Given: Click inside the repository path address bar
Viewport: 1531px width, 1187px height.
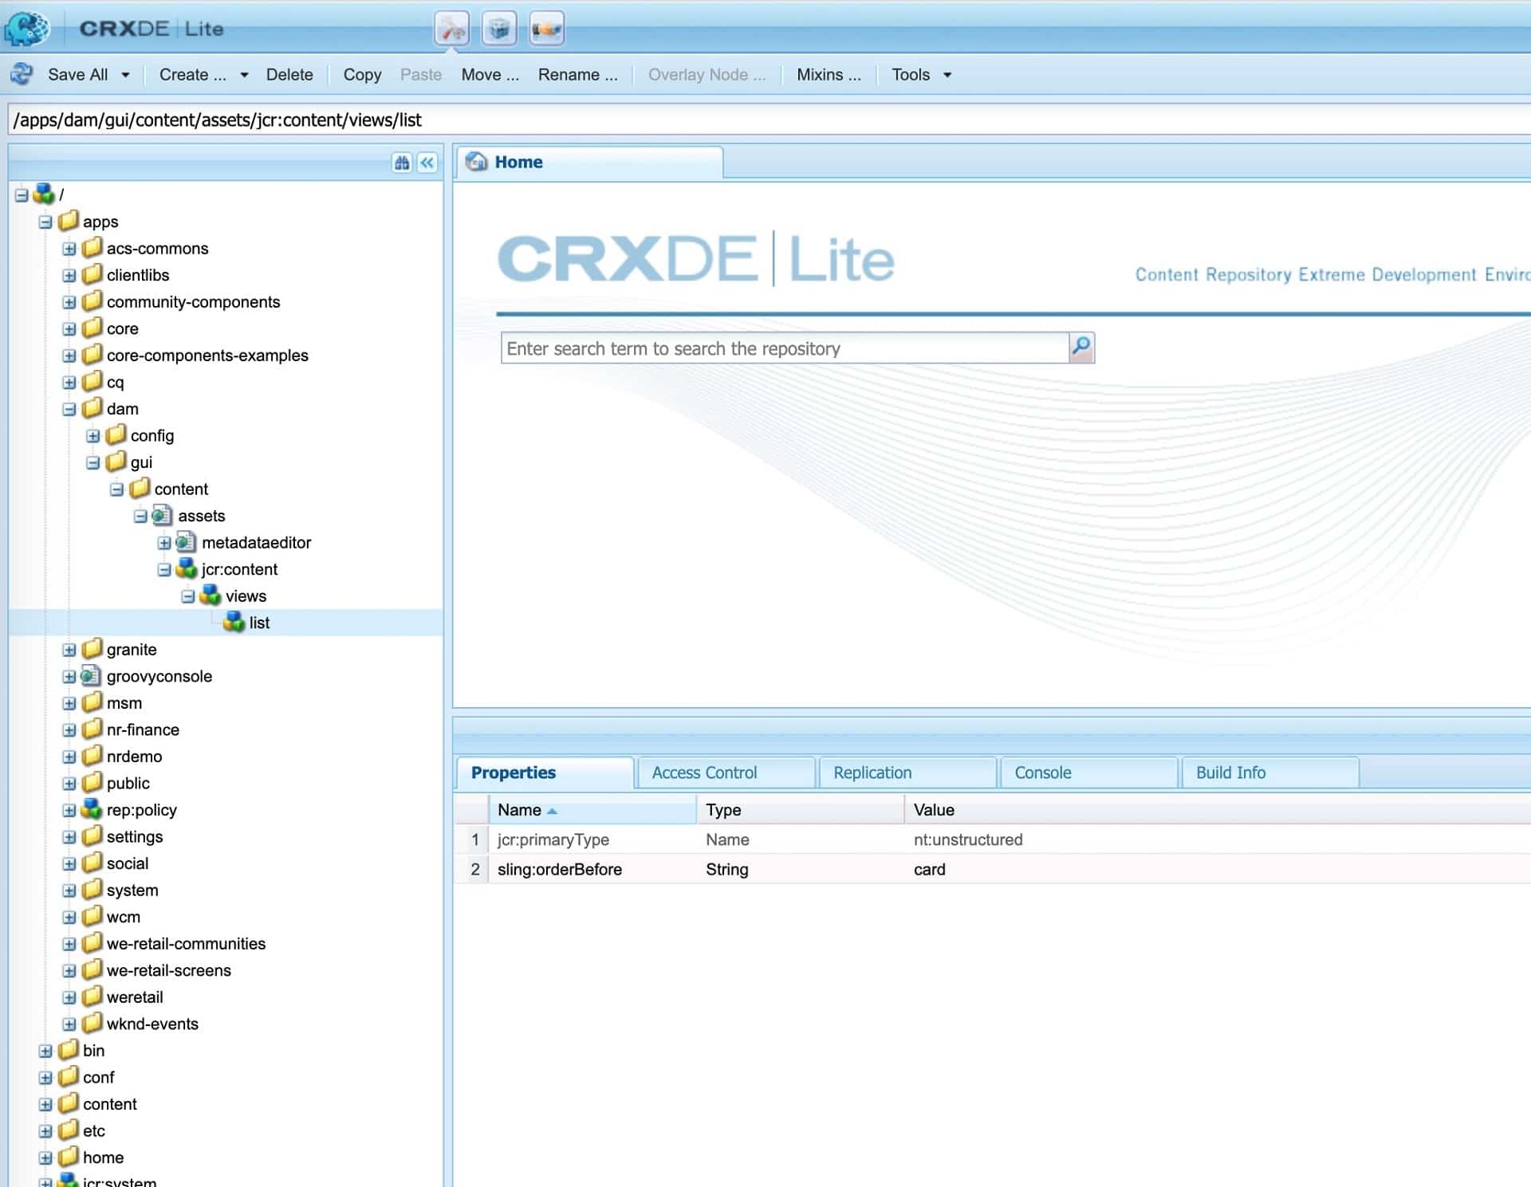Looking at the screenshot, I should point(478,120).
